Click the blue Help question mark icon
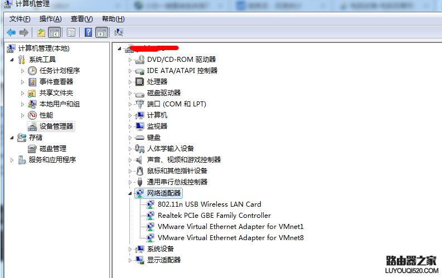 click(88, 33)
